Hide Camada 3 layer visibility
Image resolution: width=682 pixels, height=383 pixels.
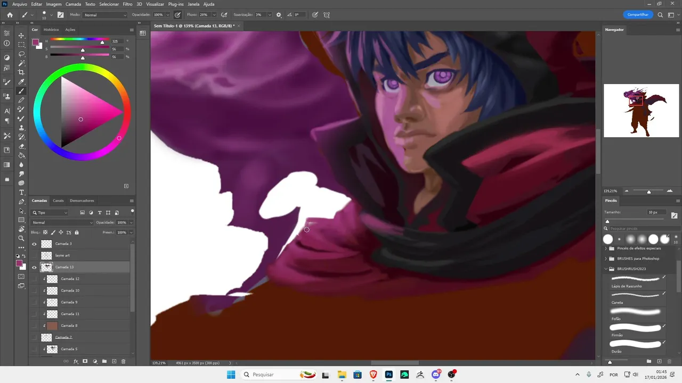coord(35,244)
